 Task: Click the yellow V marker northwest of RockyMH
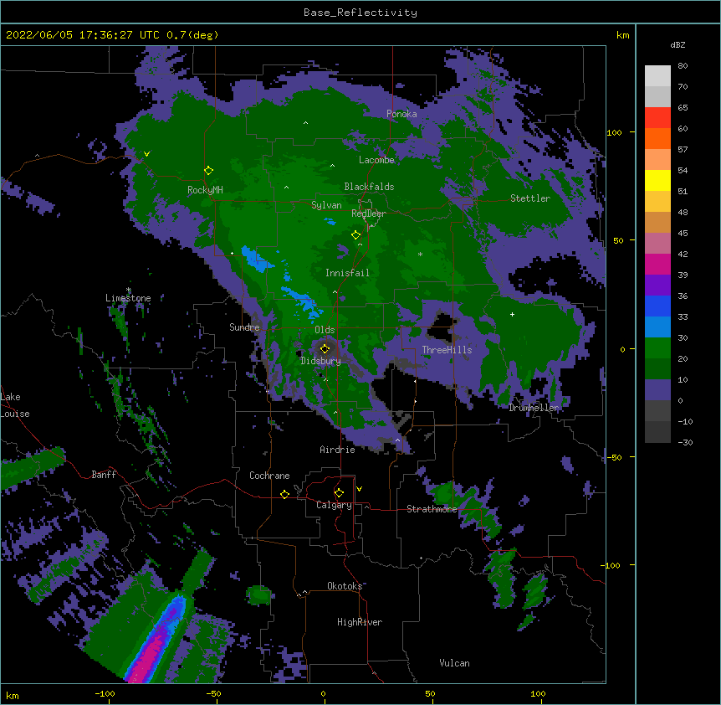point(146,154)
